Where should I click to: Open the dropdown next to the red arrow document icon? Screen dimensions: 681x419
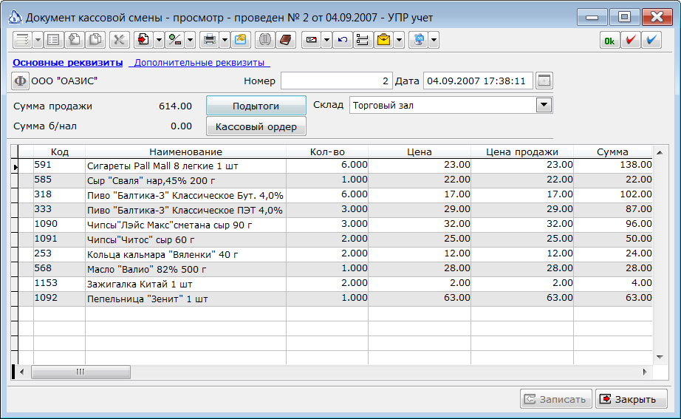[159, 40]
